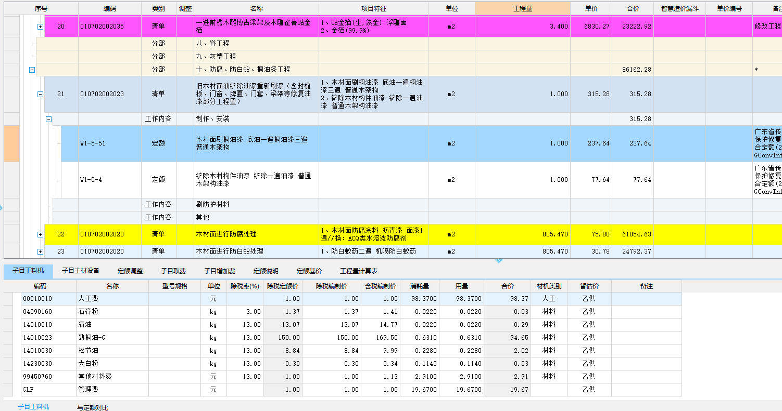Viewport: 782px width, 411px height.
Task: Select the 人工费 resource row
Action: pyautogui.click(x=351, y=299)
